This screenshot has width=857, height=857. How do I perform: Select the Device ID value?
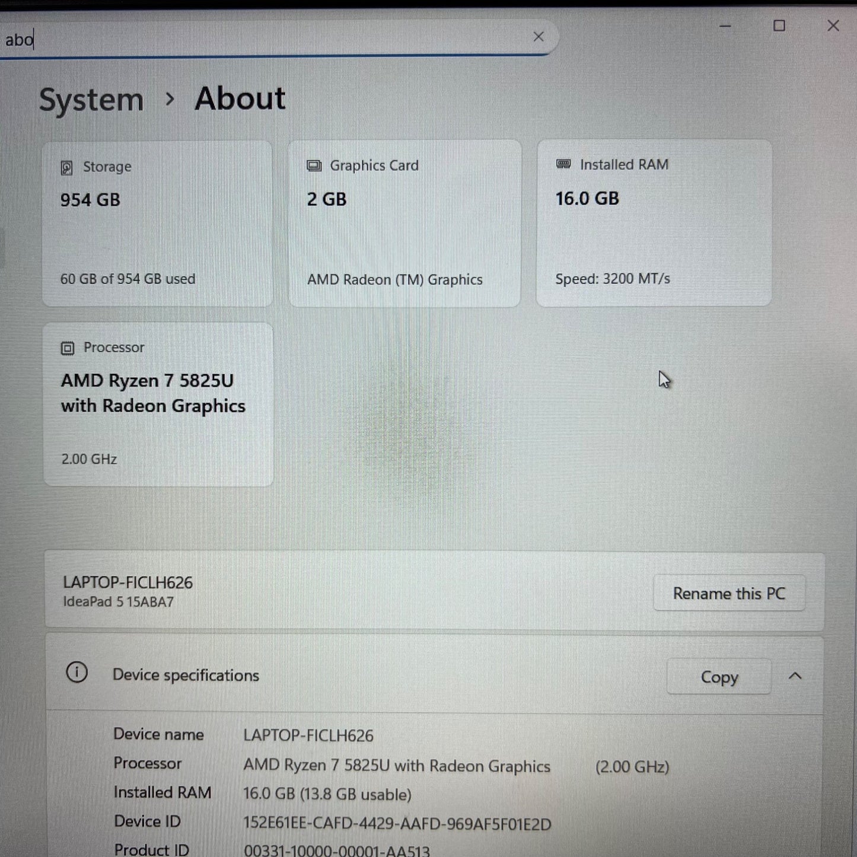[x=397, y=824]
